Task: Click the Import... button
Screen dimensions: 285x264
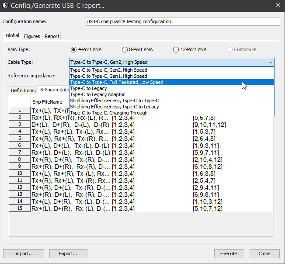Action: click(x=23, y=254)
